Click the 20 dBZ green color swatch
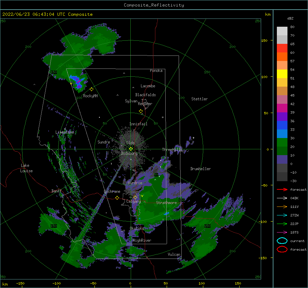This screenshot has width=308, height=288. pyautogui.click(x=282, y=151)
